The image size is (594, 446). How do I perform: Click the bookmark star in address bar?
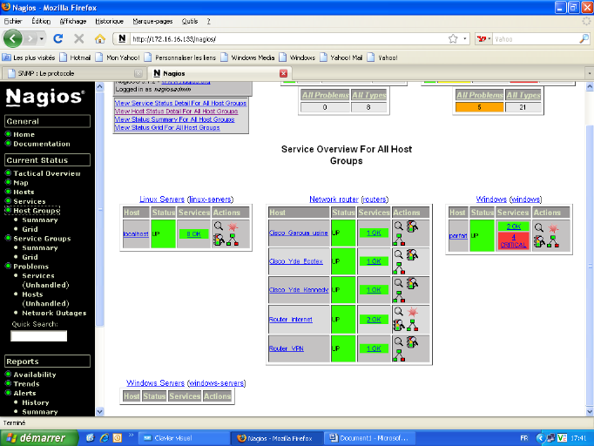(x=453, y=39)
